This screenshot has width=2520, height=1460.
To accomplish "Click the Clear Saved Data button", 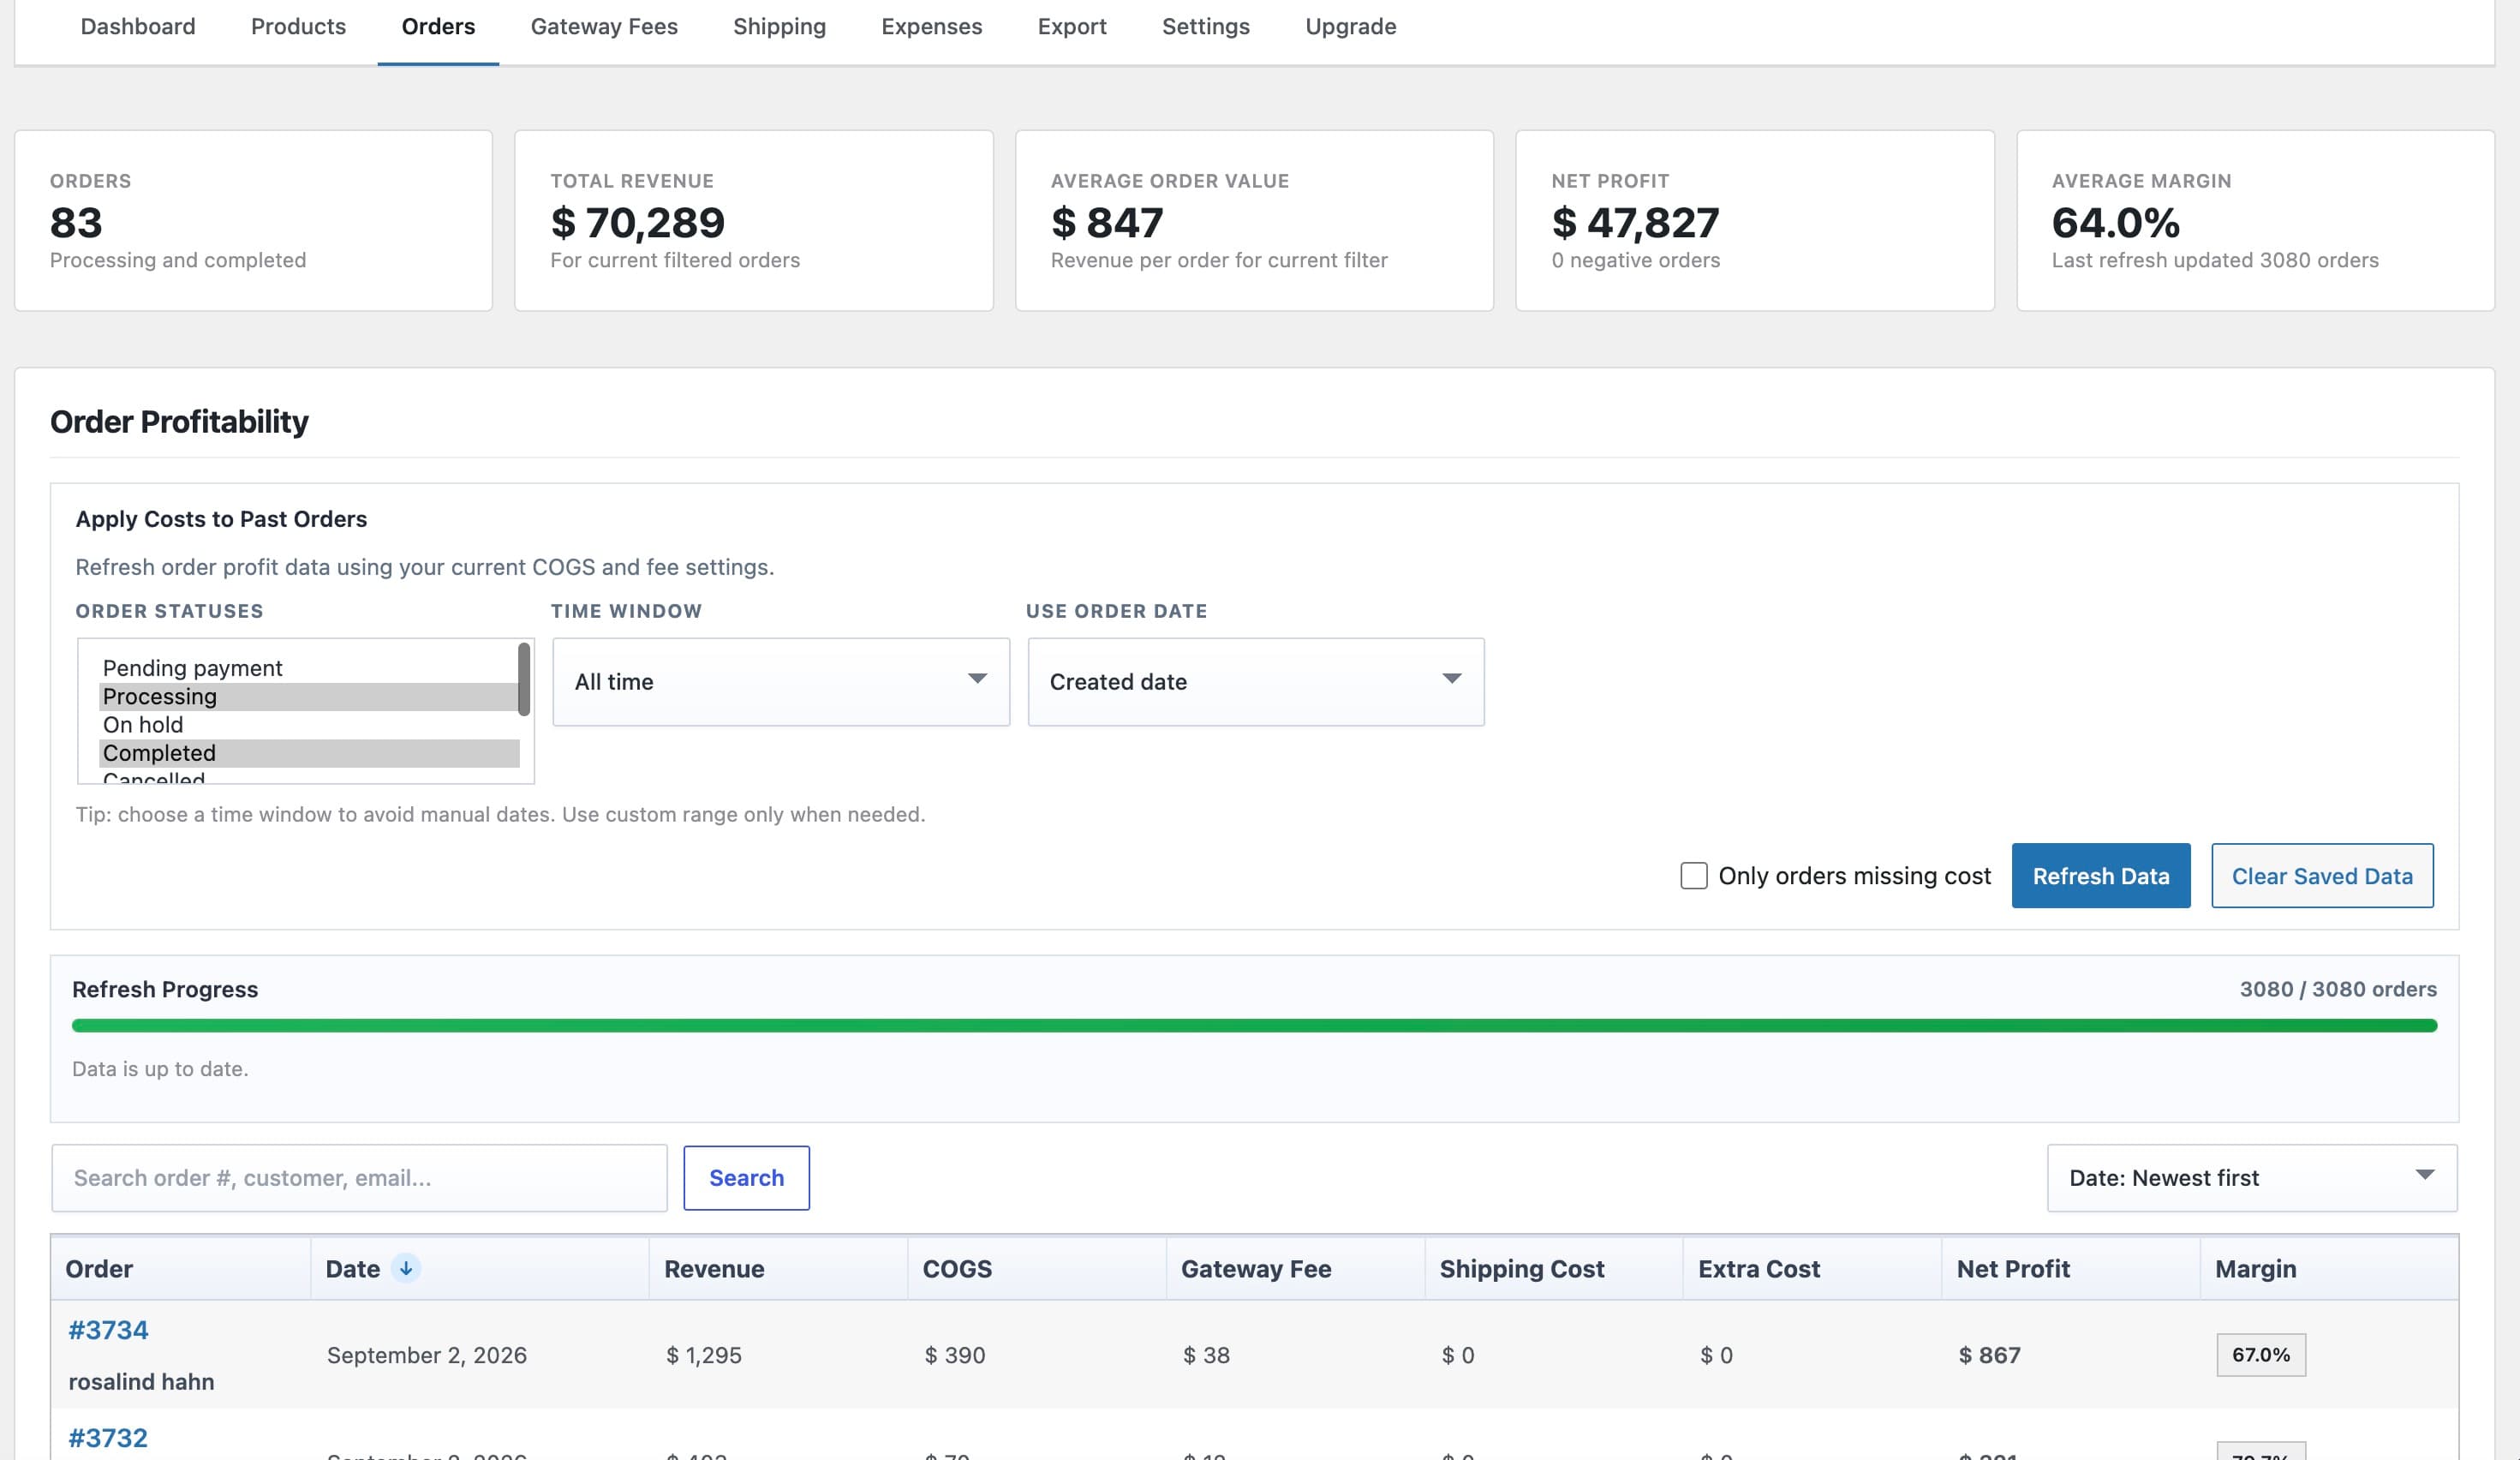I will 2322,876.
